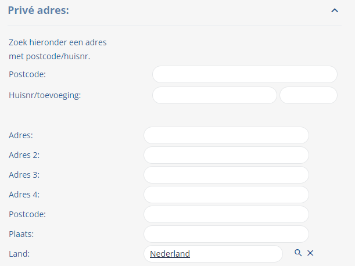Select the small toevoeging field
Screen dimensions: 355x266
[x=309, y=95]
